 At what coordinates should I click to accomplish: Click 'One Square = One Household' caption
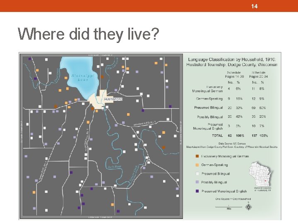coord(233,199)
